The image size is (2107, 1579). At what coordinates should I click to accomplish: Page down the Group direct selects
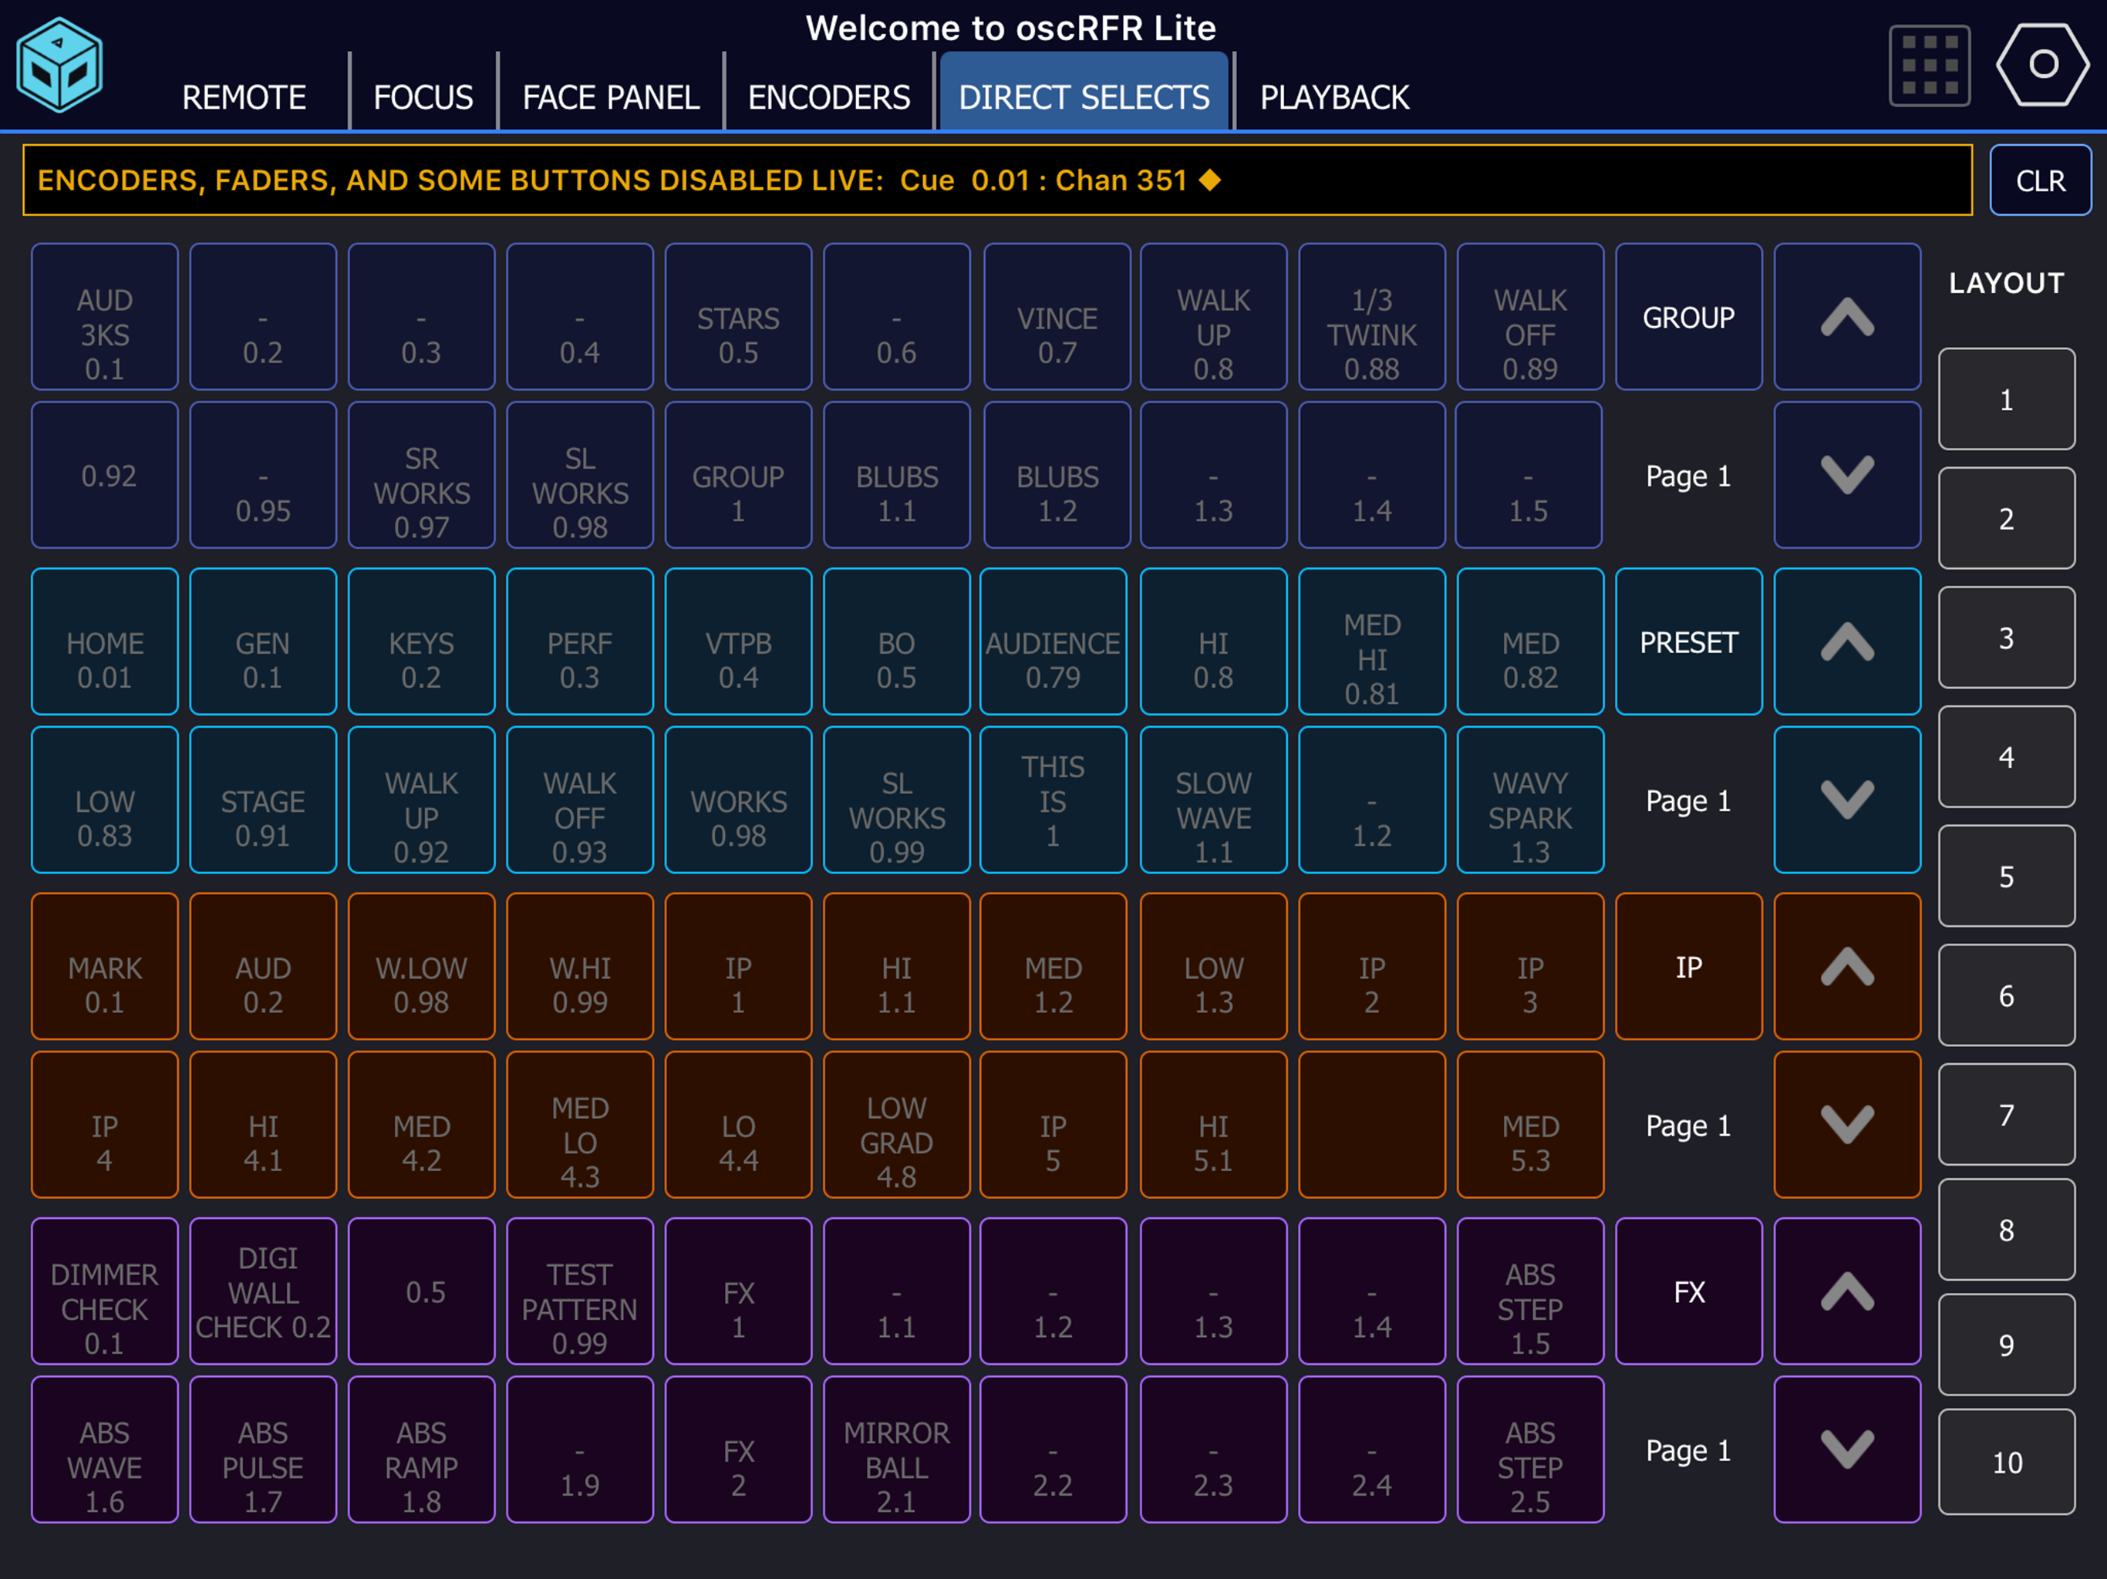(1846, 475)
